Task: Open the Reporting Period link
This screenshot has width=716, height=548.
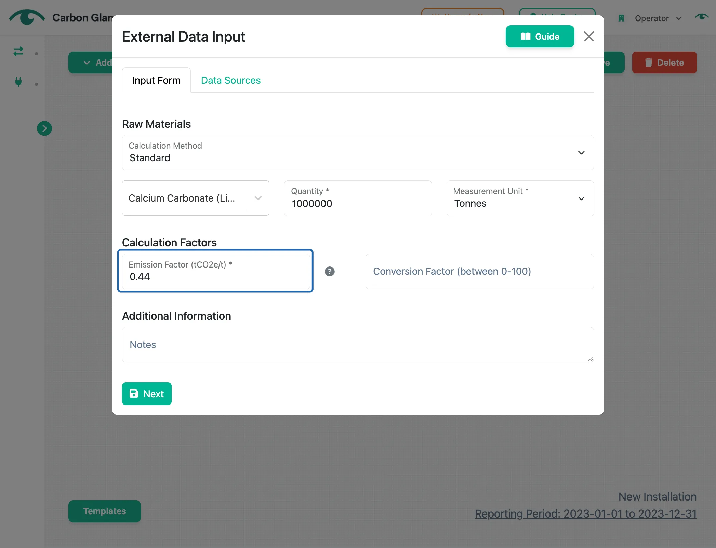Action: (585, 514)
